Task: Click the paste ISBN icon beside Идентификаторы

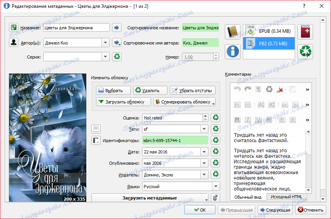Action: click(96, 140)
